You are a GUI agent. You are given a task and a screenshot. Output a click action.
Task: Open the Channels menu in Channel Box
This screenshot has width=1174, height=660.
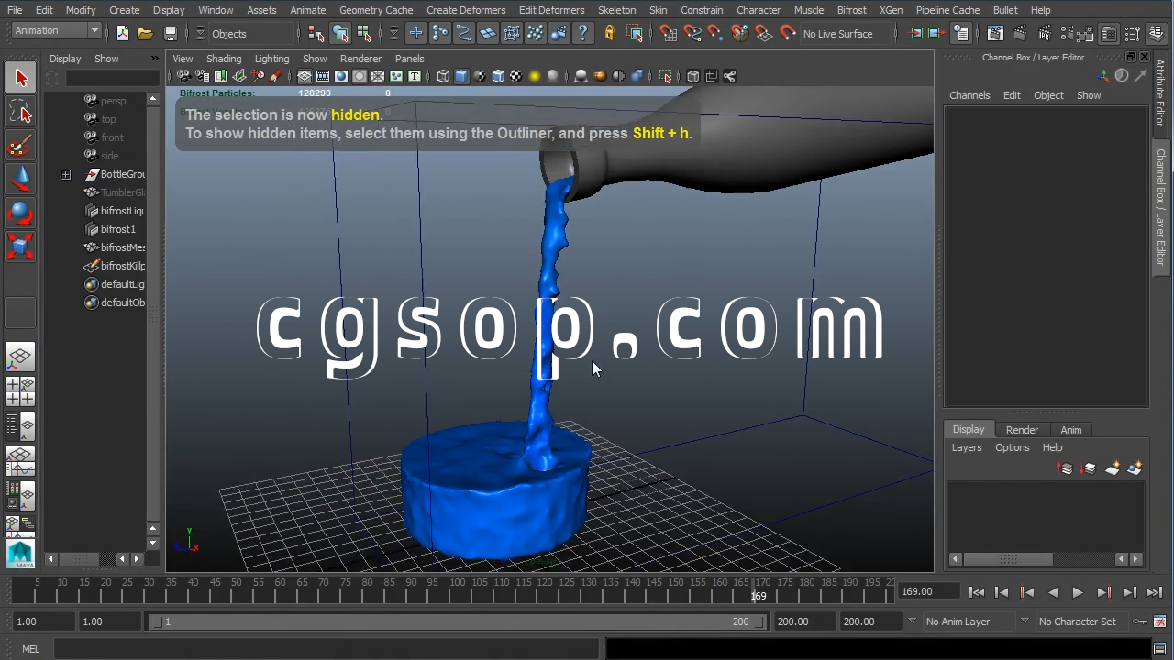[969, 95]
